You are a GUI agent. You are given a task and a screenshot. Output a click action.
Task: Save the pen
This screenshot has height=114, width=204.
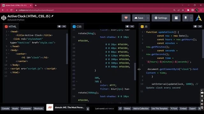point(139,18)
